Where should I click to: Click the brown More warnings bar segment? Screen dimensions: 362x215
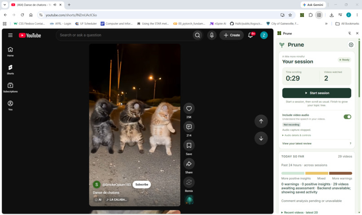pyautogui.click(x=340, y=173)
